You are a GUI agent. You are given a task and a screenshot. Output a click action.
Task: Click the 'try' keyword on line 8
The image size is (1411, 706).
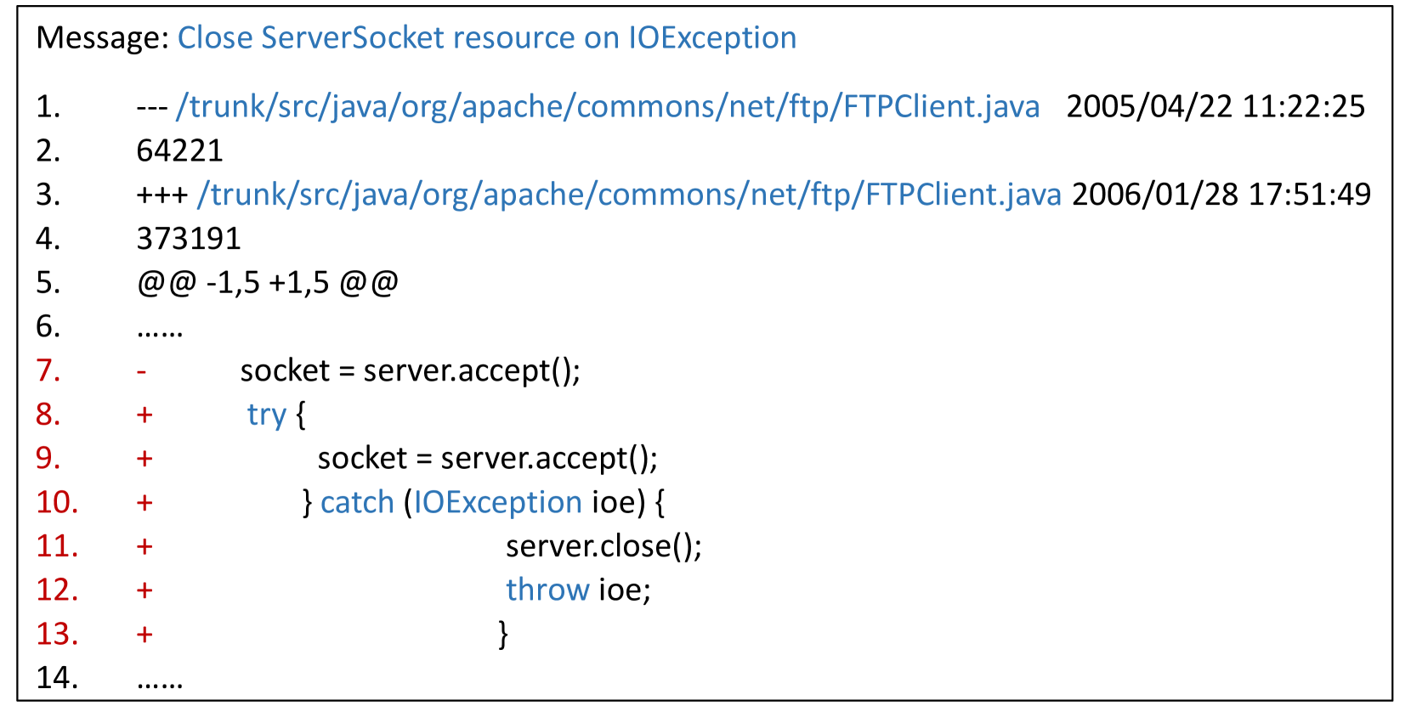[266, 415]
